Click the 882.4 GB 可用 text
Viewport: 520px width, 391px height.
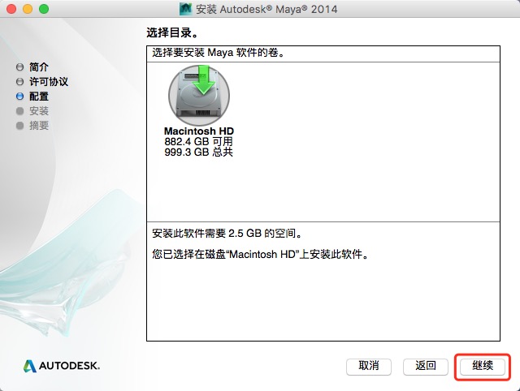198,141
